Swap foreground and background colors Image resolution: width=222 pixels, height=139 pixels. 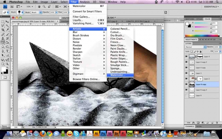tap(7, 68)
